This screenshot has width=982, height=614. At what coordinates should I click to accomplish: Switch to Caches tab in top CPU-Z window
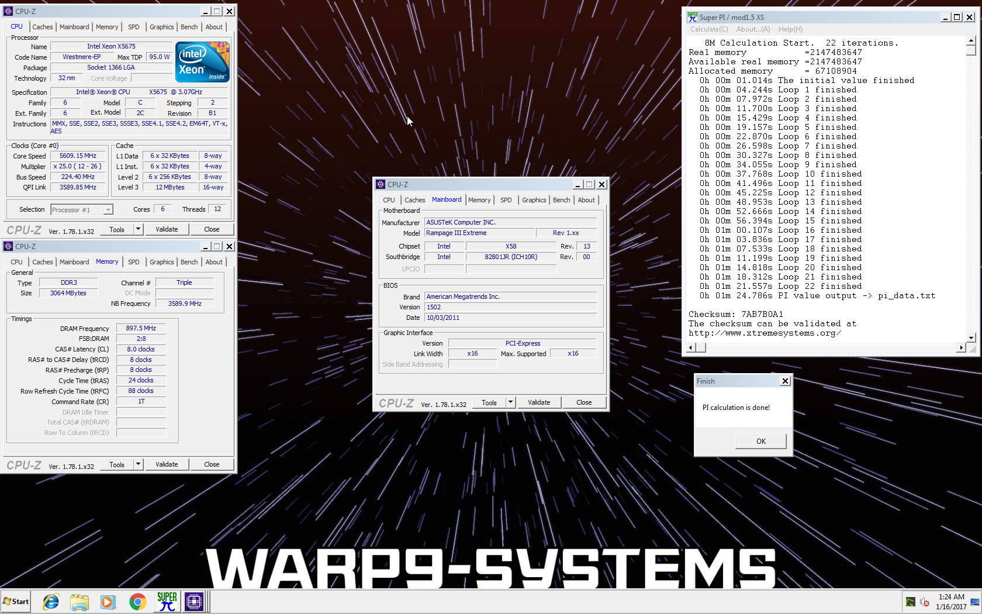[42, 27]
